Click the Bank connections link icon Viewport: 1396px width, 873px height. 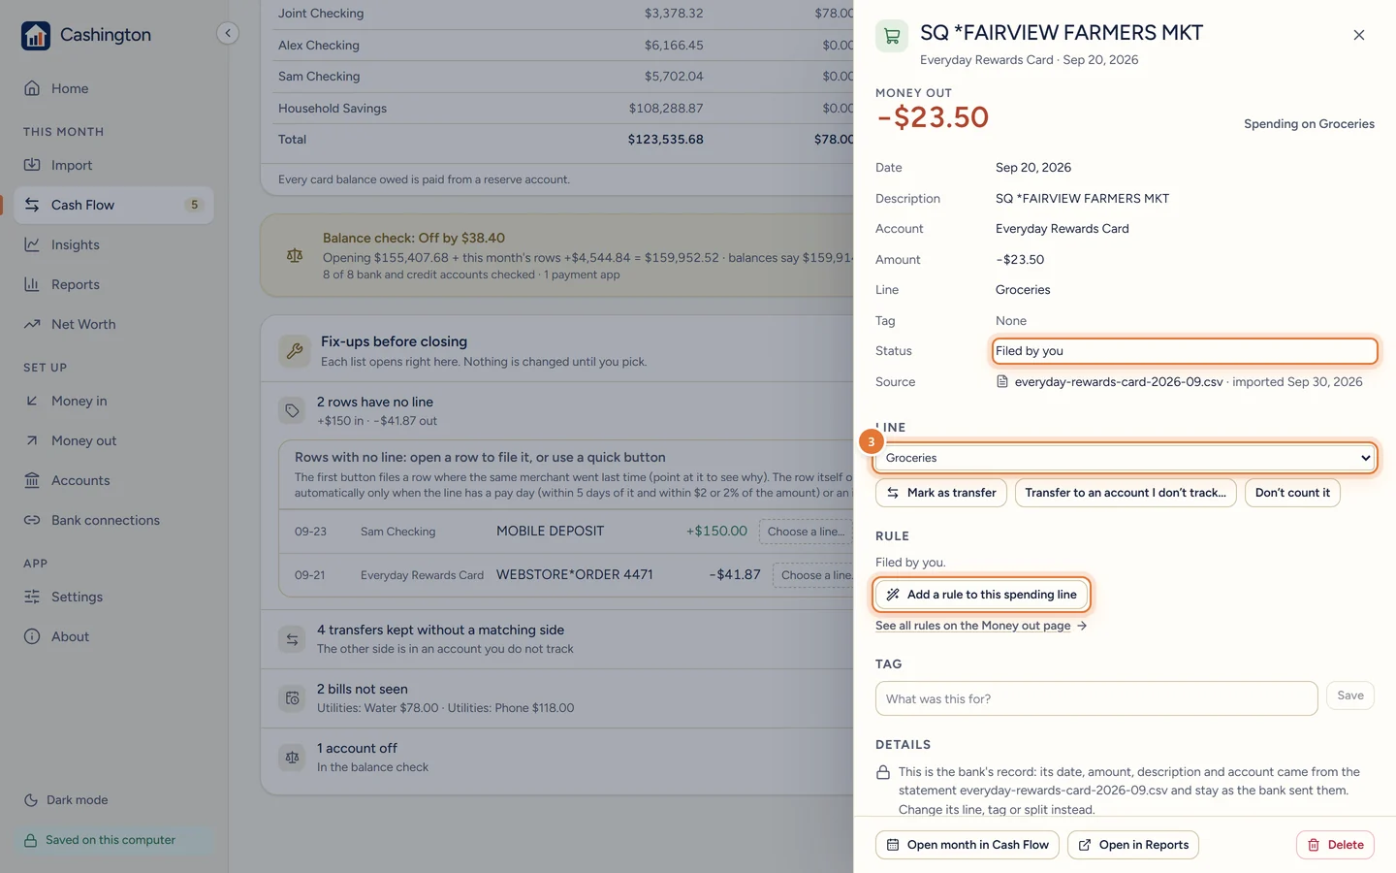(x=32, y=520)
